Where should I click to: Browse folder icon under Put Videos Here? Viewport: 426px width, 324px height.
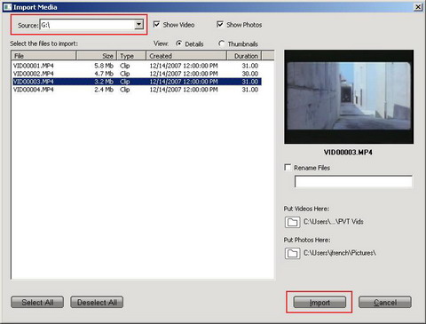click(292, 222)
